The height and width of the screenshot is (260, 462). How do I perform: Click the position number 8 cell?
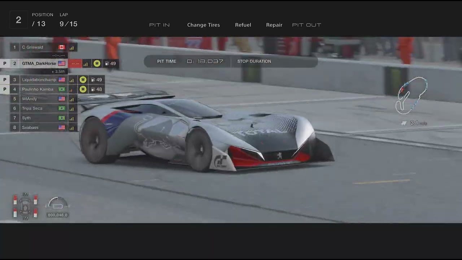(x=15, y=127)
